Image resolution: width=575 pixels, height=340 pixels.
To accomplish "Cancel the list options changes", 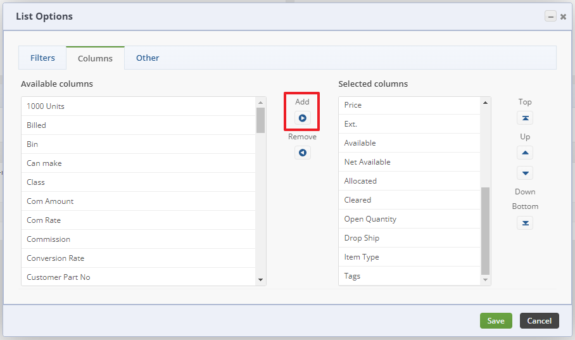I will click(x=540, y=320).
